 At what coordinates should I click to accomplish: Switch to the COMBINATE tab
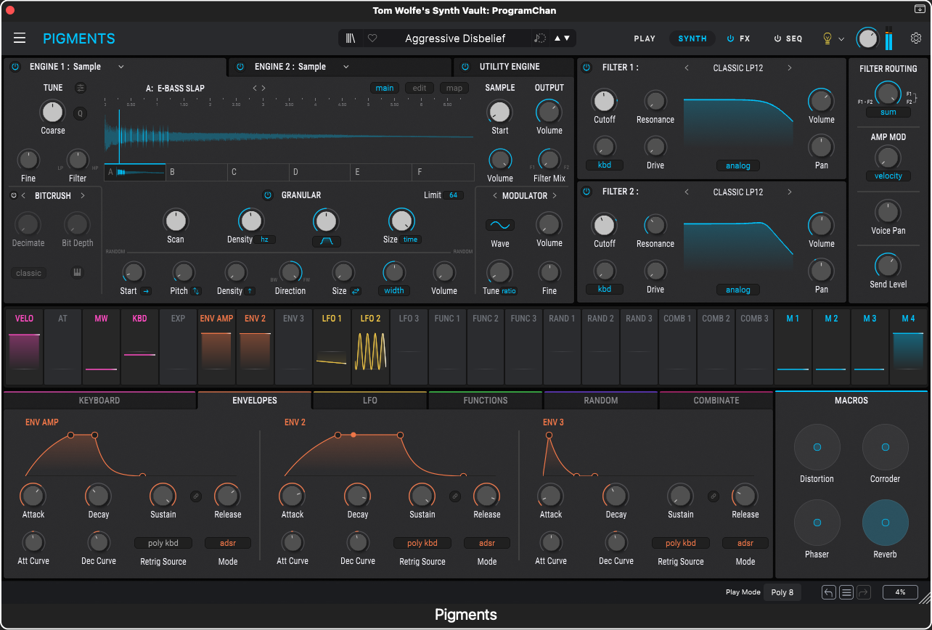716,401
